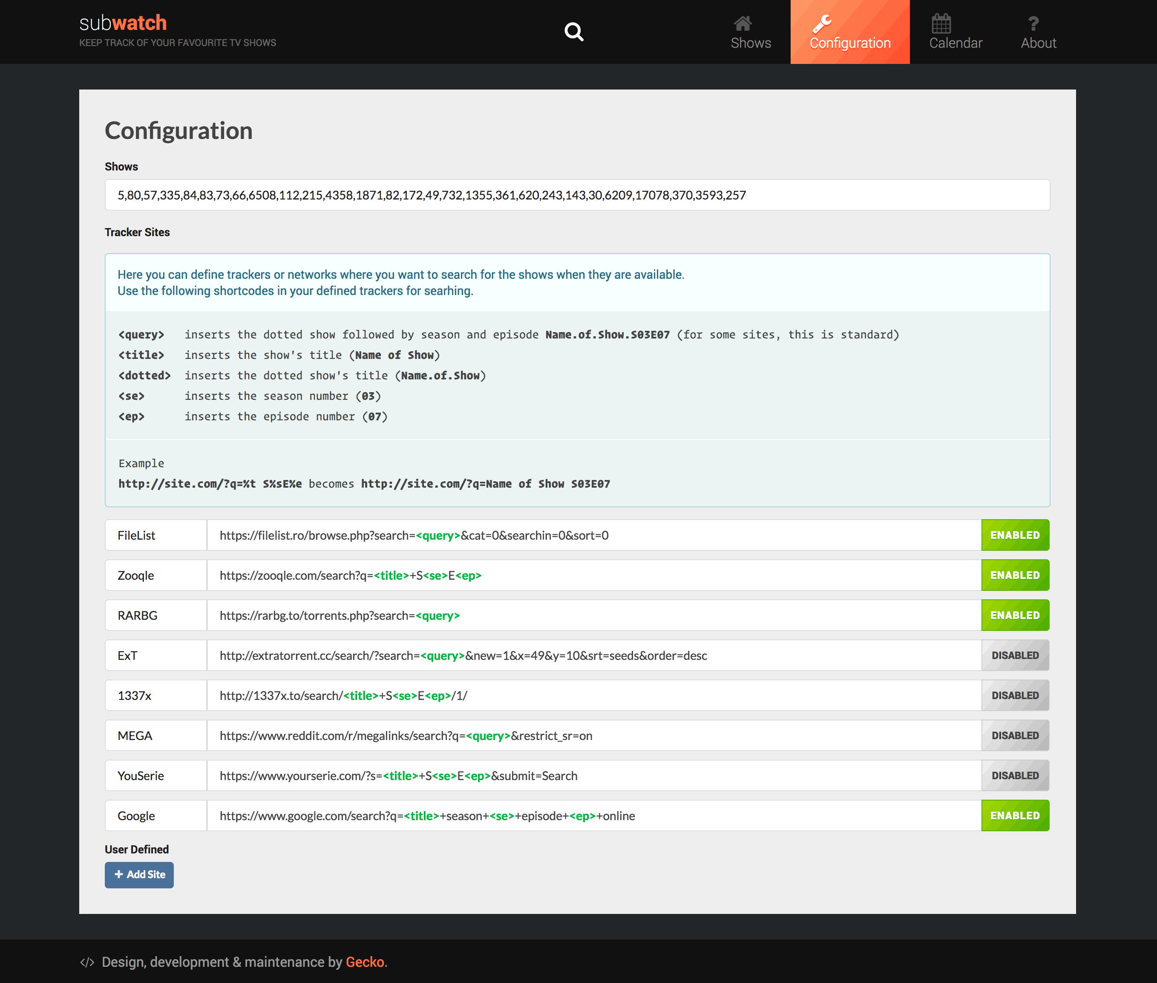Click the code brackets icon in footer

[x=87, y=963]
